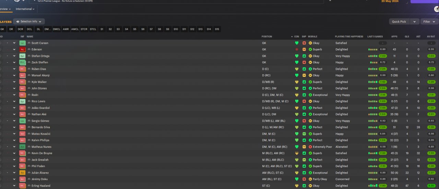Click Jack Grealish's match sharpness icon
This screenshot has width=439, height=189.
[x=304, y=160]
